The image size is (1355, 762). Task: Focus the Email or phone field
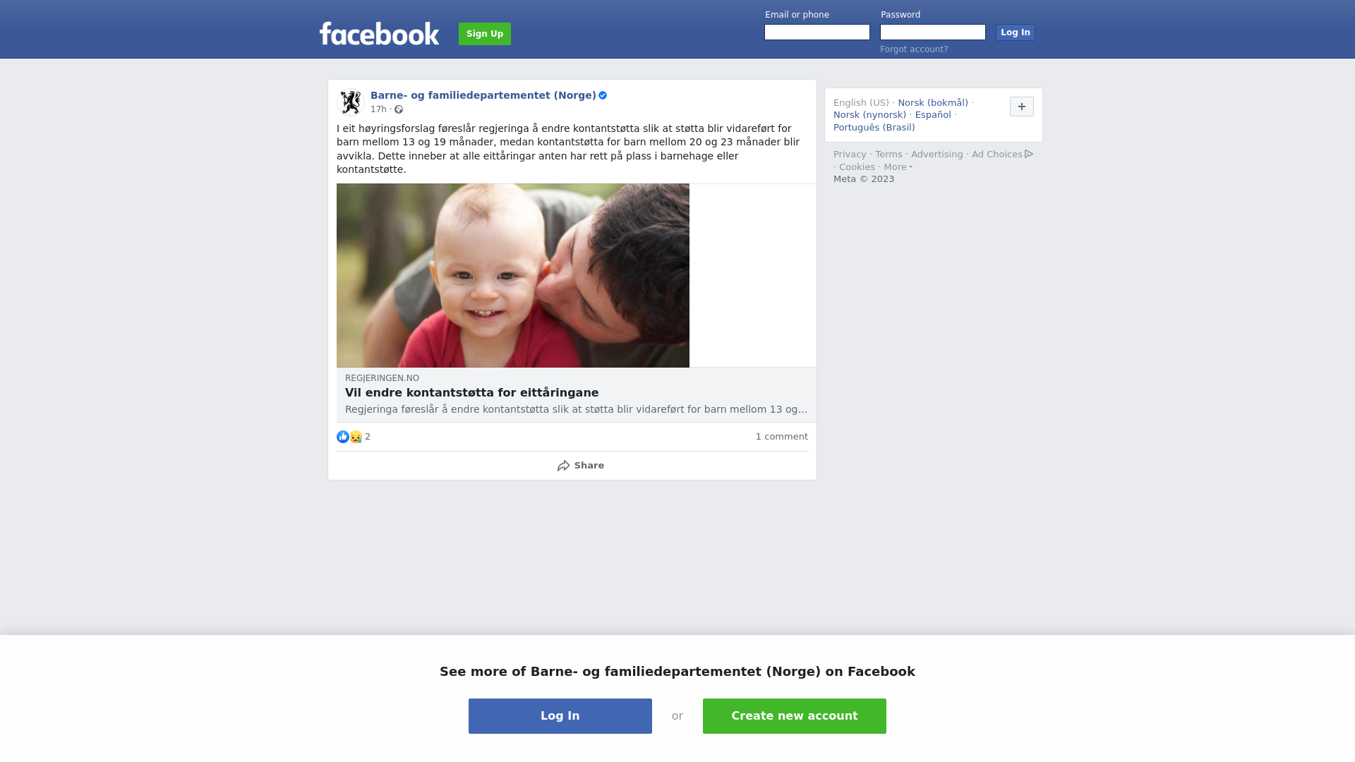817,32
